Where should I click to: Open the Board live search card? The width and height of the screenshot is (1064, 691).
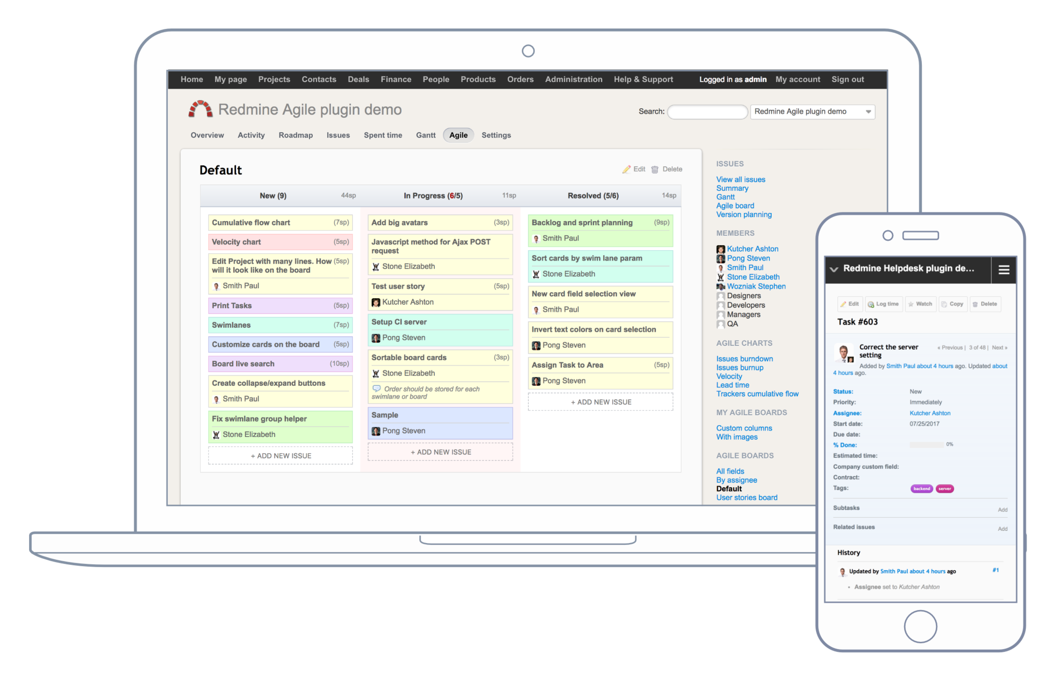click(x=280, y=364)
